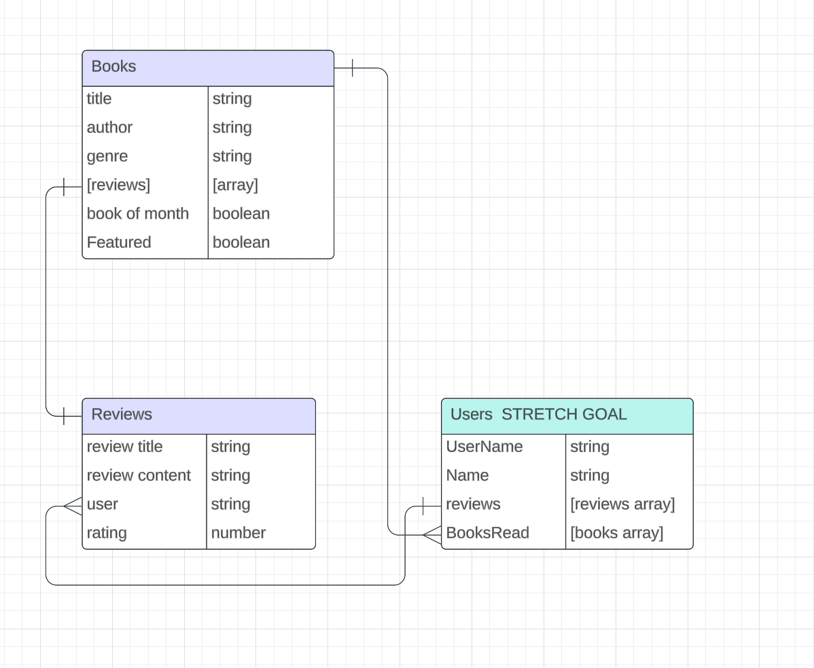Click the boolean type beside Featured
814x668 pixels.
[x=241, y=242]
